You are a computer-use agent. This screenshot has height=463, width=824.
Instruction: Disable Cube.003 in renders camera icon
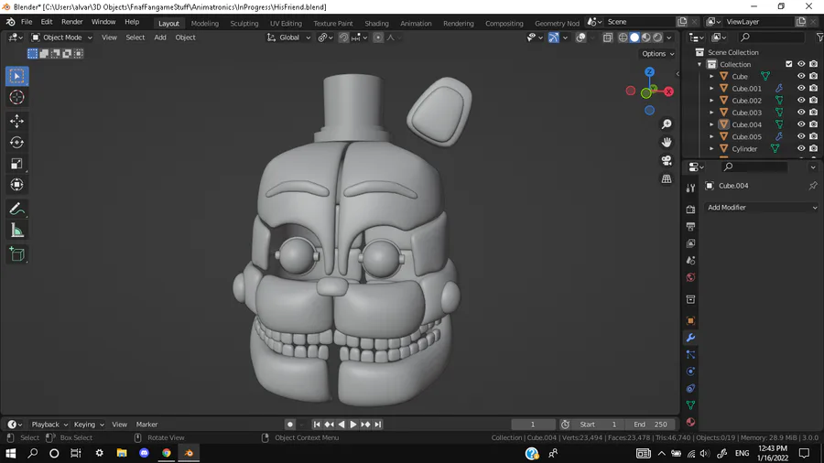813,113
